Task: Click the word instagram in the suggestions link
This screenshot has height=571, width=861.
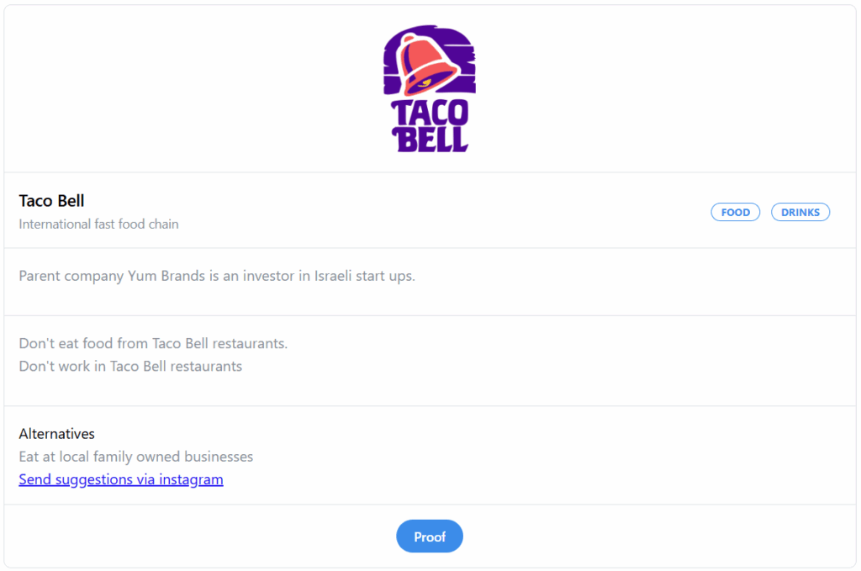Action: (x=191, y=479)
